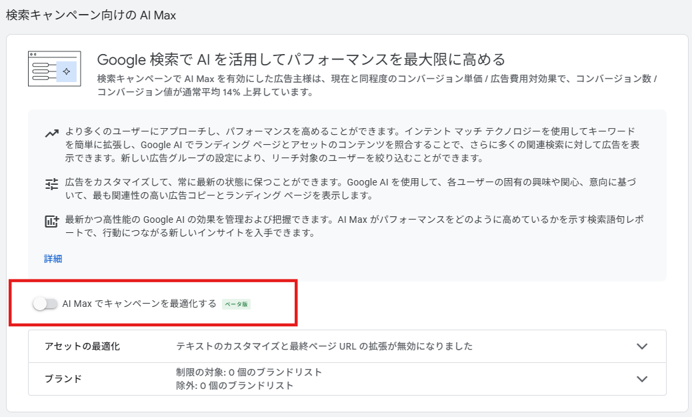This screenshot has height=417, width=692.
Task: Click the insights chart icon
Action: [x=51, y=222]
